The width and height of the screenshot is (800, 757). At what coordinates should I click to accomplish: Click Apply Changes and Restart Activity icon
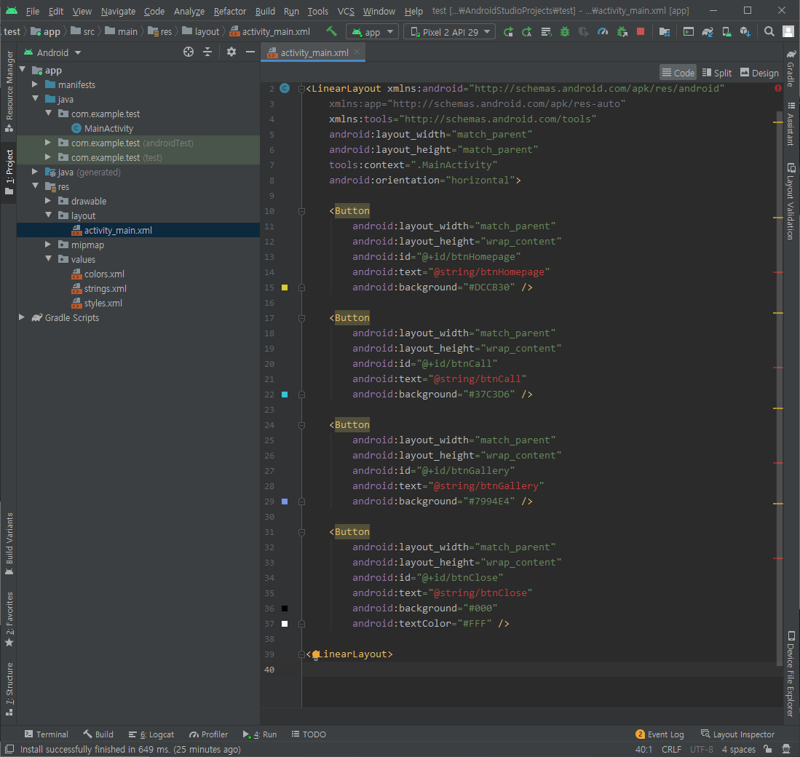pos(527,31)
